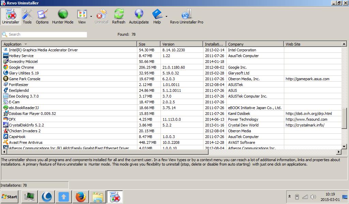Select the Glary Utilities 5.19 icon
Image resolution: width=349 pixels, height=204 pixels.
[x=6, y=73]
